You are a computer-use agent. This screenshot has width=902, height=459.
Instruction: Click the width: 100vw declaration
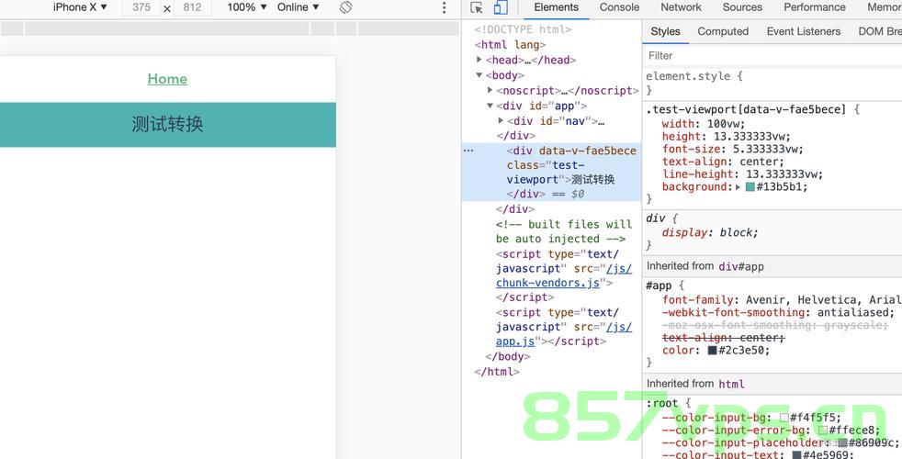pyautogui.click(x=704, y=124)
